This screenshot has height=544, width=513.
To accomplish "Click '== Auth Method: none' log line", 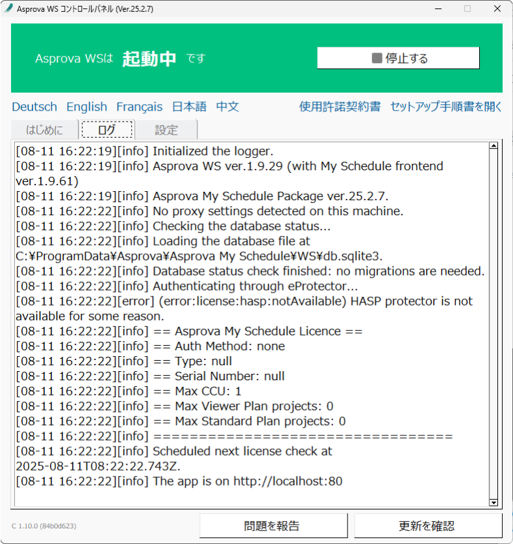I will (151, 346).
